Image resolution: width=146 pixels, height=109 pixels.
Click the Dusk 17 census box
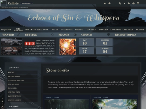pos(87,51)
